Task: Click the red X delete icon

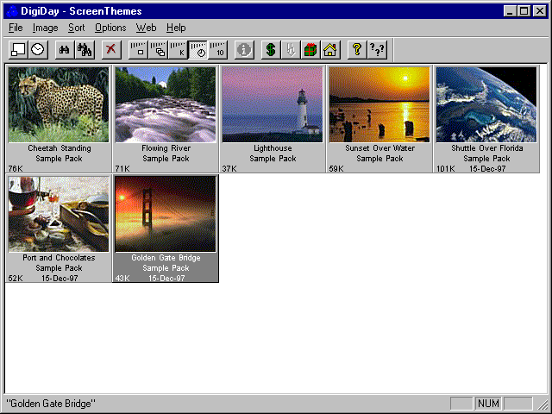Action: tap(110, 50)
